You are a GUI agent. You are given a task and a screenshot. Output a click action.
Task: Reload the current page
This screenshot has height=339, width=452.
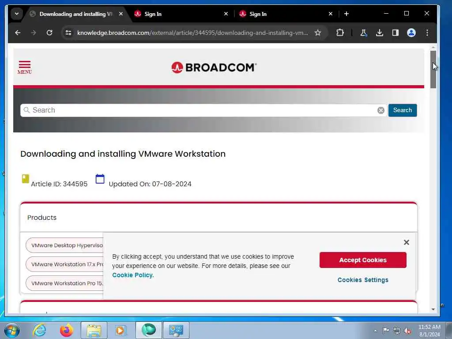(x=49, y=33)
